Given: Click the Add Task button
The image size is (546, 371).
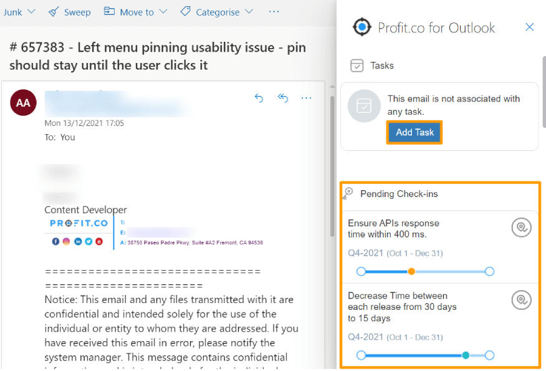Looking at the screenshot, I should click(414, 132).
